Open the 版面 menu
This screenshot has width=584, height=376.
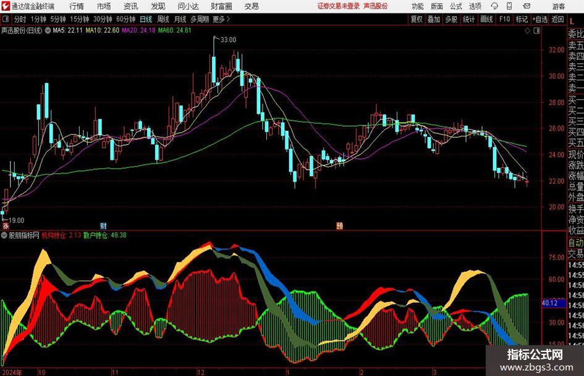coord(436,6)
